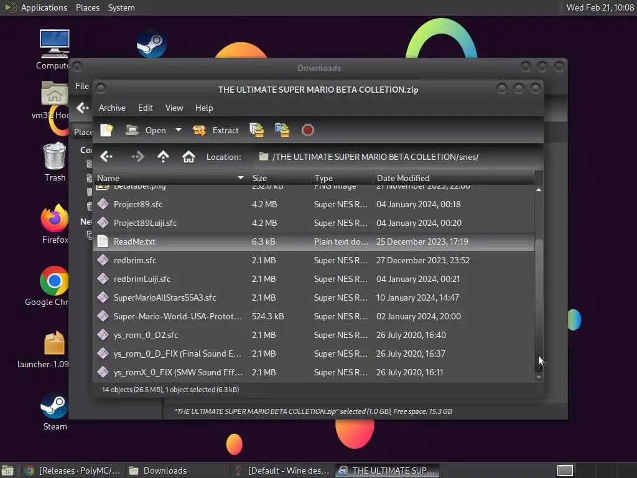Viewport: 637px width, 478px height.
Task: Click the ReadMe.txt document icon
Action: tap(103, 241)
